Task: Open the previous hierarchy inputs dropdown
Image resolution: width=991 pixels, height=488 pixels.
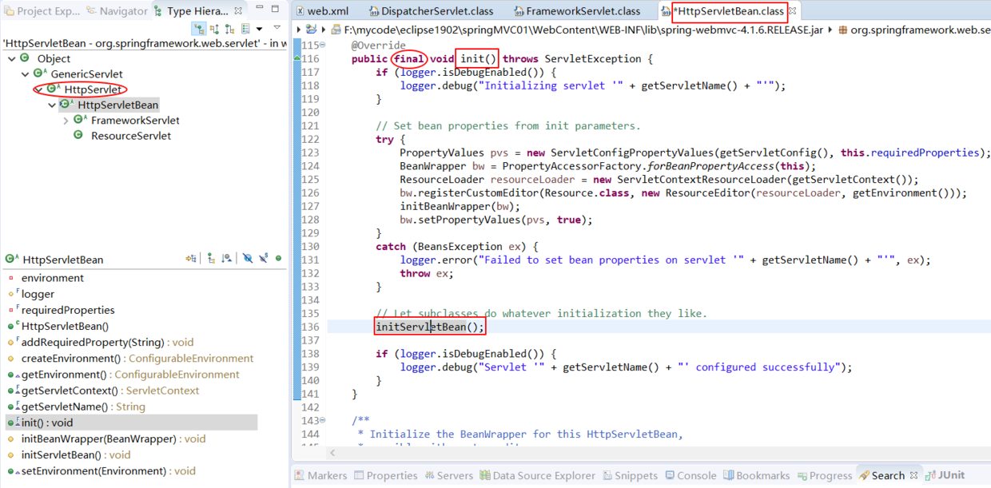Action: point(259,28)
